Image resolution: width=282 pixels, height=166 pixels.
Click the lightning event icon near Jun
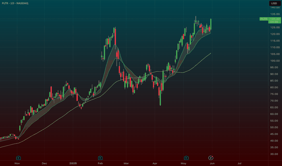[211, 158]
